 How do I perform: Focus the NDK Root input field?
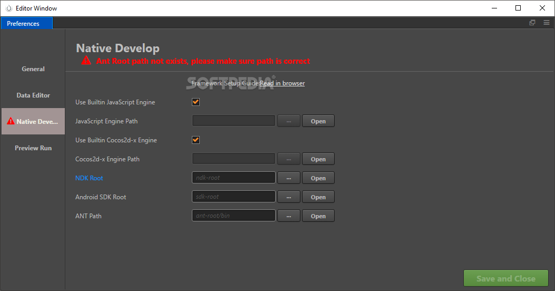(233, 178)
